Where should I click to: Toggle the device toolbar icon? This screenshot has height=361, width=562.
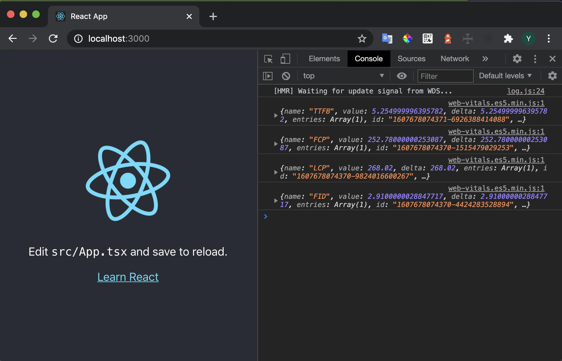[x=285, y=59]
